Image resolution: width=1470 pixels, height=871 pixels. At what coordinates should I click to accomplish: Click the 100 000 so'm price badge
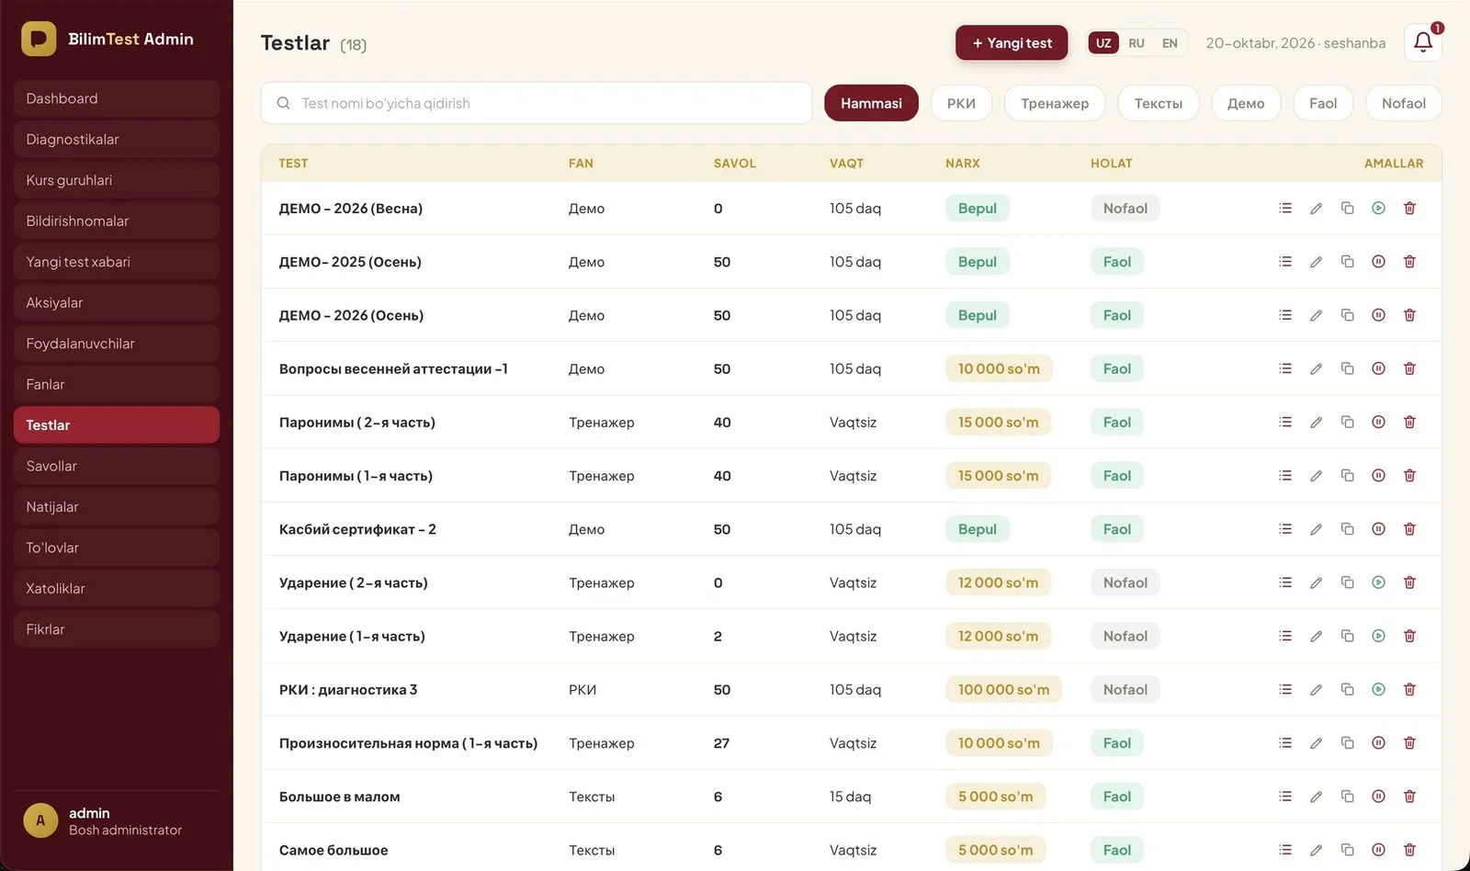(x=1003, y=689)
